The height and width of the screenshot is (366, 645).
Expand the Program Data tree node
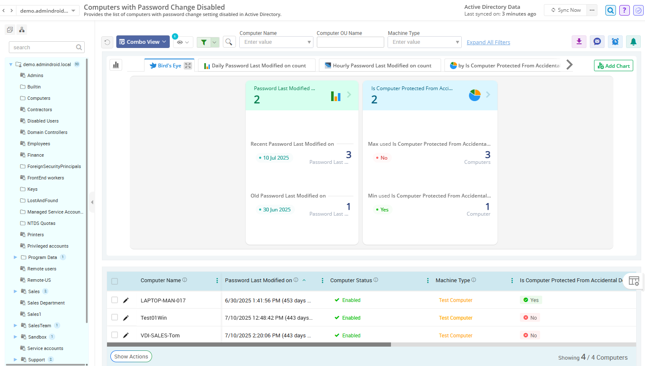(x=16, y=257)
